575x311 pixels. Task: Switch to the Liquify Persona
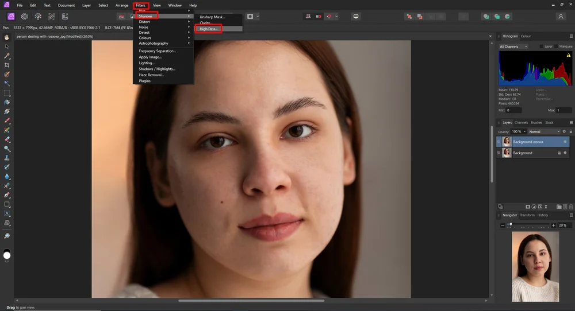click(25, 17)
